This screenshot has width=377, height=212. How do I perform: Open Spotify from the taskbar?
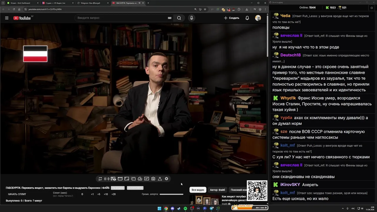pos(185,208)
